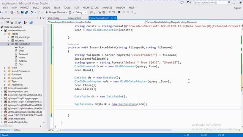
Task: Switch to the Index.cshtml tab
Action: 74,18
